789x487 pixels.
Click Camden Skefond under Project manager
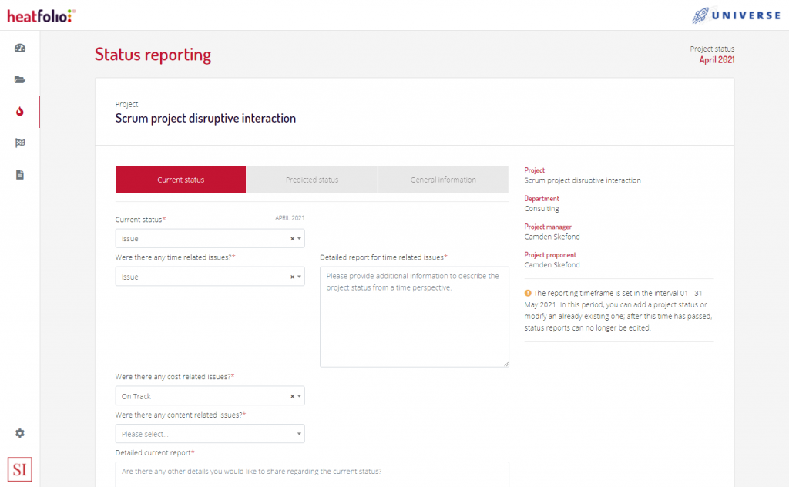552,237
